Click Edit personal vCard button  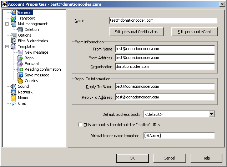[194, 32]
